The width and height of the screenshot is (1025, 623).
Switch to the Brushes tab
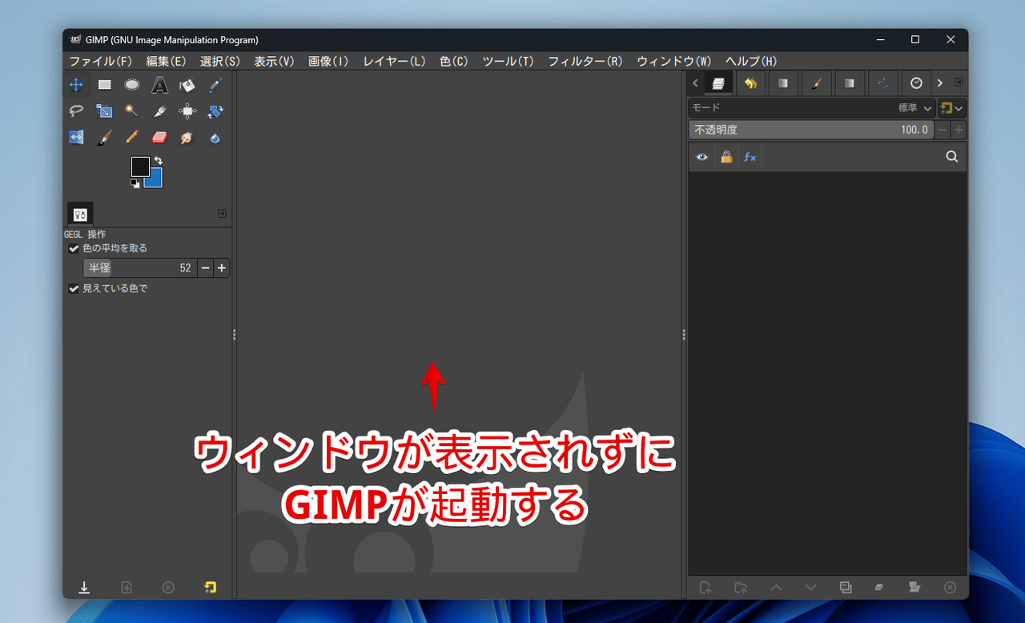(x=816, y=82)
